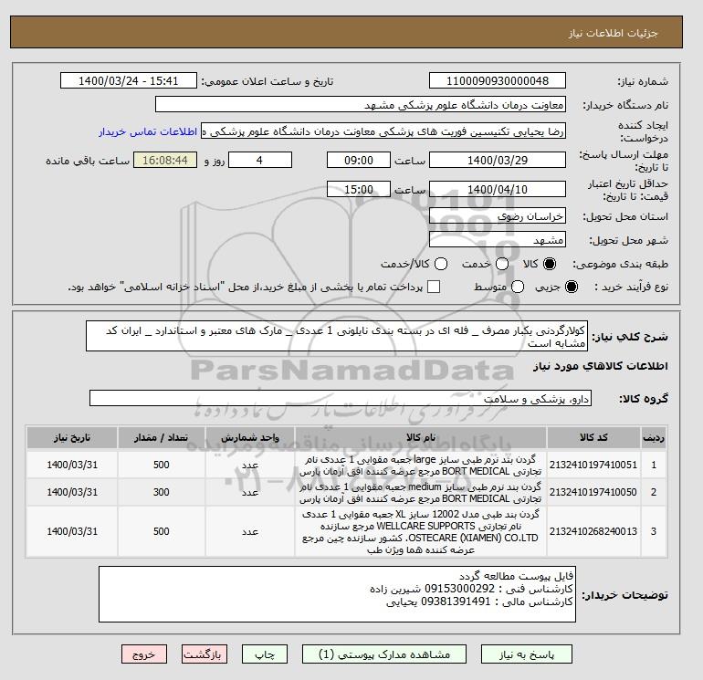Select the کالا/خدمت radio button
This screenshot has height=680, width=703.
[x=441, y=264]
